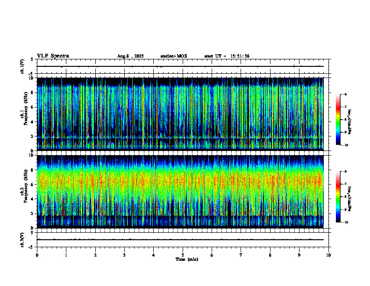
Task: Click the "Time (min)" x-axis label
Action: (187, 259)
